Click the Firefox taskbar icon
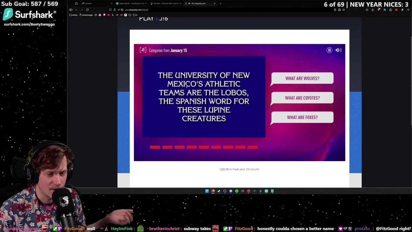 coord(213,191)
